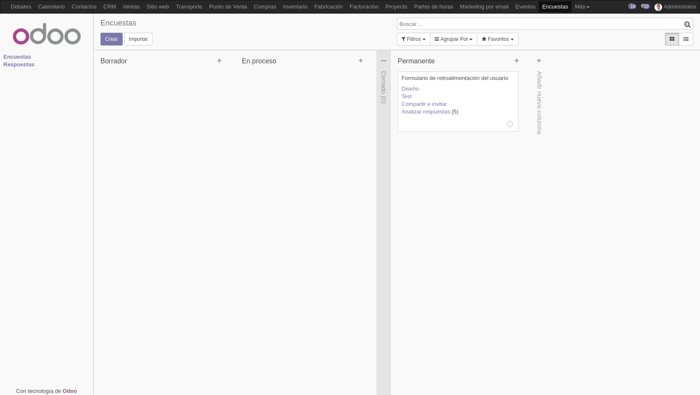Image resolution: width=700 pixels, height=395 pixels.
Task: Switch to list view icon
Action: tap(686, 39)
